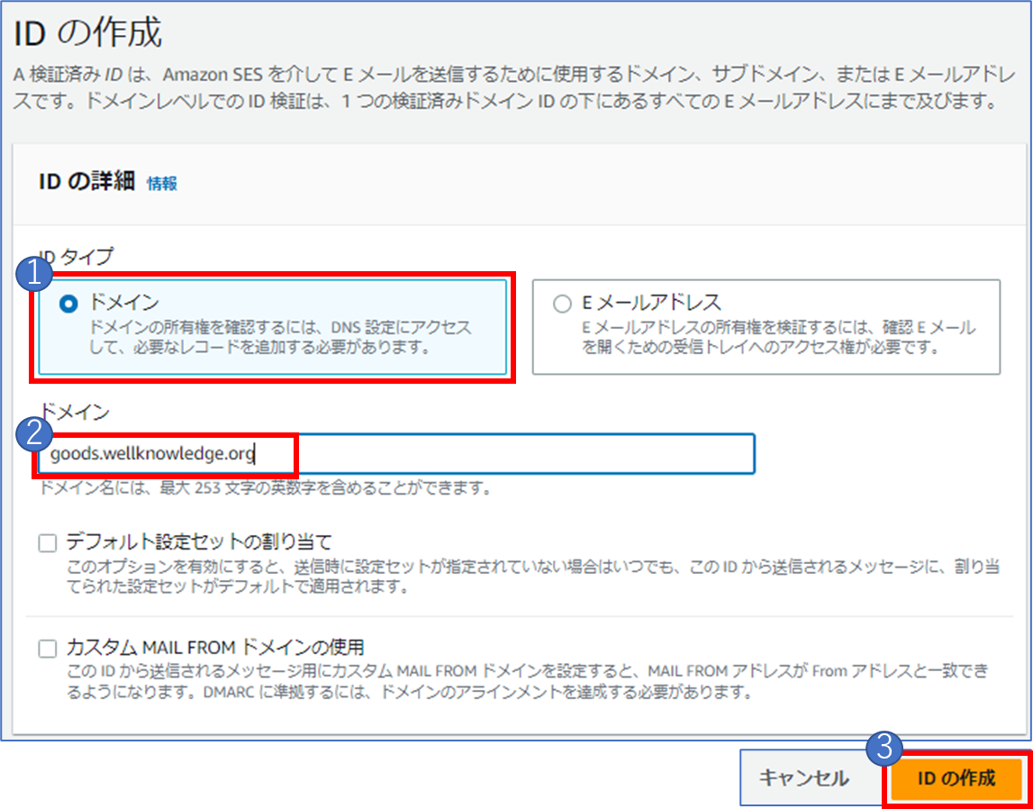
Task: Enable カスタム MAIL FROM ドメインの使用 checkbox
Action: [48, 649]
